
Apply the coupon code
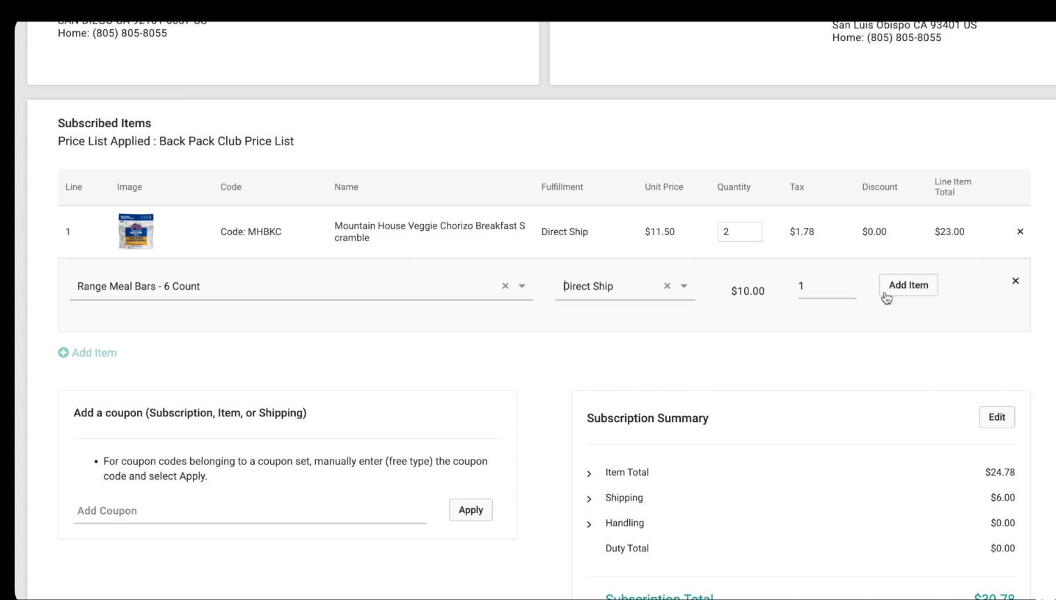(x=471, y=510)
